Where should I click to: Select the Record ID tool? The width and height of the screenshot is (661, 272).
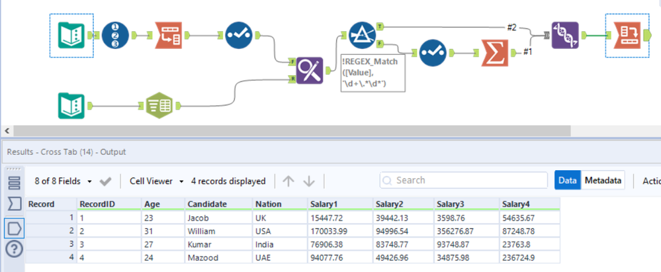point(115,35)
